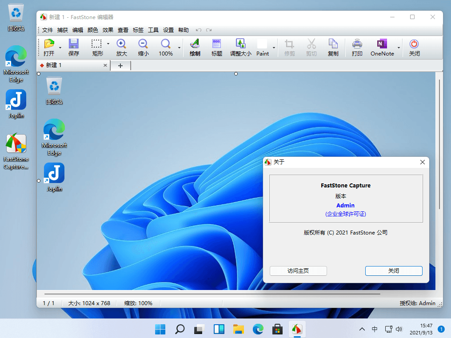Zoom out with the 缩小 icon
451x338 pixels.
point(143,48)
